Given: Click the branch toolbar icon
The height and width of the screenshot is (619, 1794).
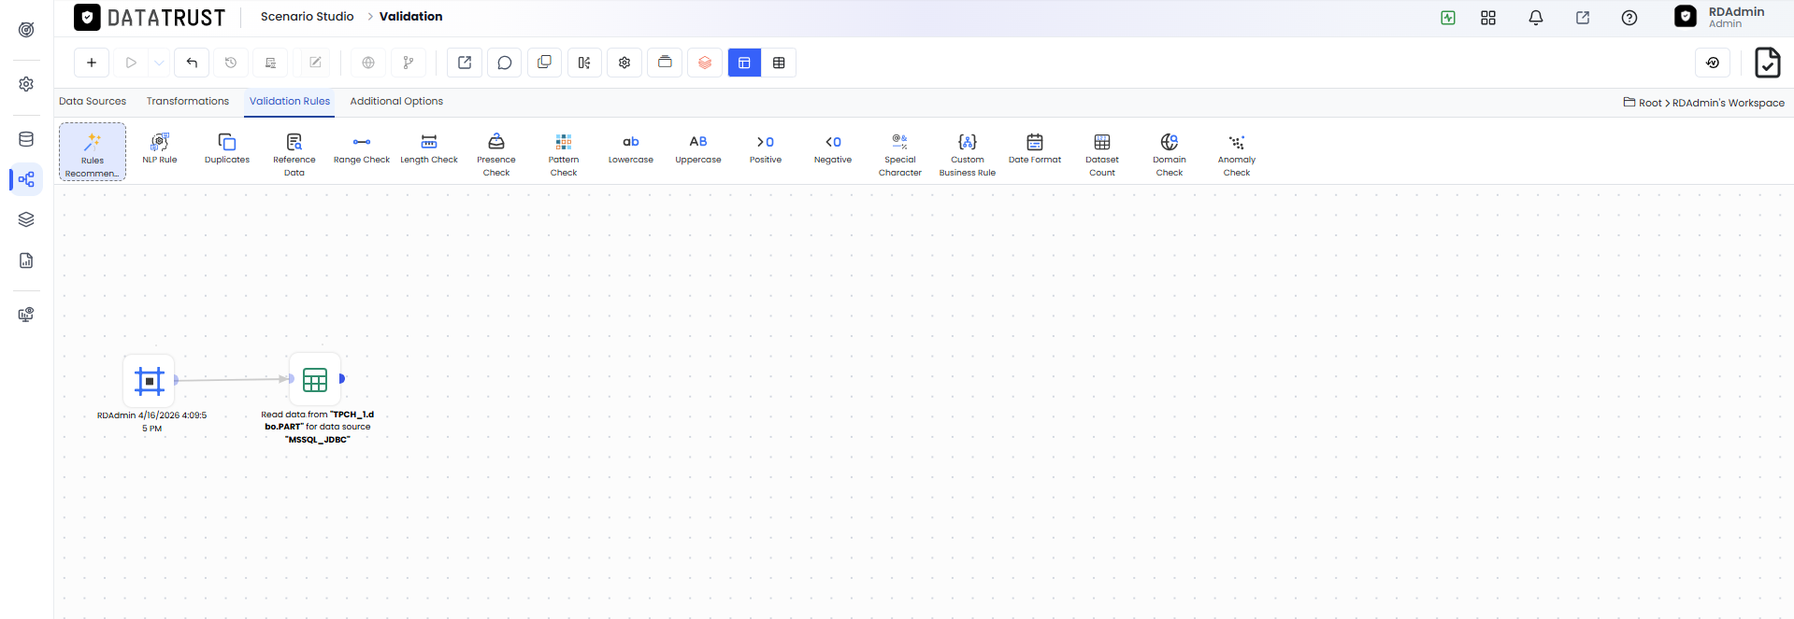Looking at the screenshot, I should pos(409,63).
